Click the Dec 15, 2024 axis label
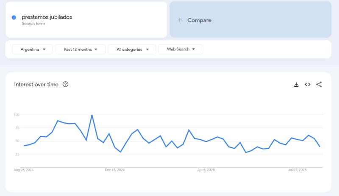Screen dimensions: 339x196 (x=115, y=170)
